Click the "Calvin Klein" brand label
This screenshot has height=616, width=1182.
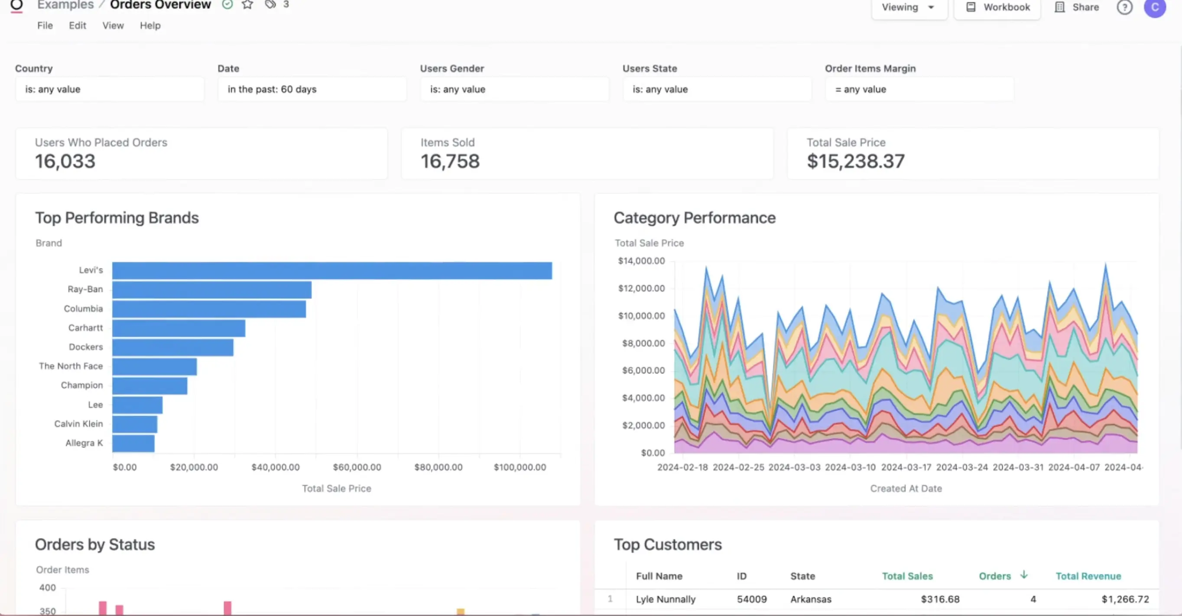click(x=78, y=424)
